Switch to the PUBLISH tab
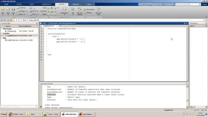The height and width of the screenshot is (117, 208). pyautogui.click(x=76, y=4)
